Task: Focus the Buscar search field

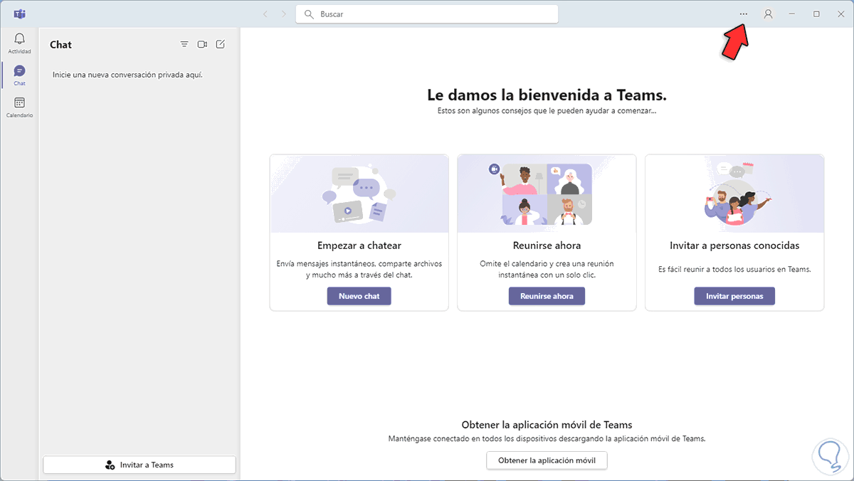Action: [427, 14]
